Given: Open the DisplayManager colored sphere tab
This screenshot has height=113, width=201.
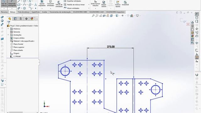Looking at the screenshot, I should click(32, 19).
